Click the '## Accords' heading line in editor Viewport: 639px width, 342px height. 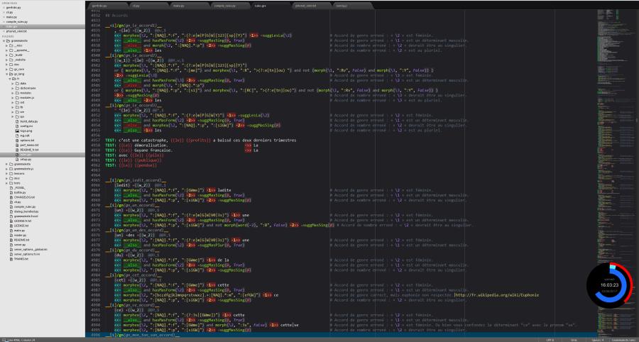[116, 16]
